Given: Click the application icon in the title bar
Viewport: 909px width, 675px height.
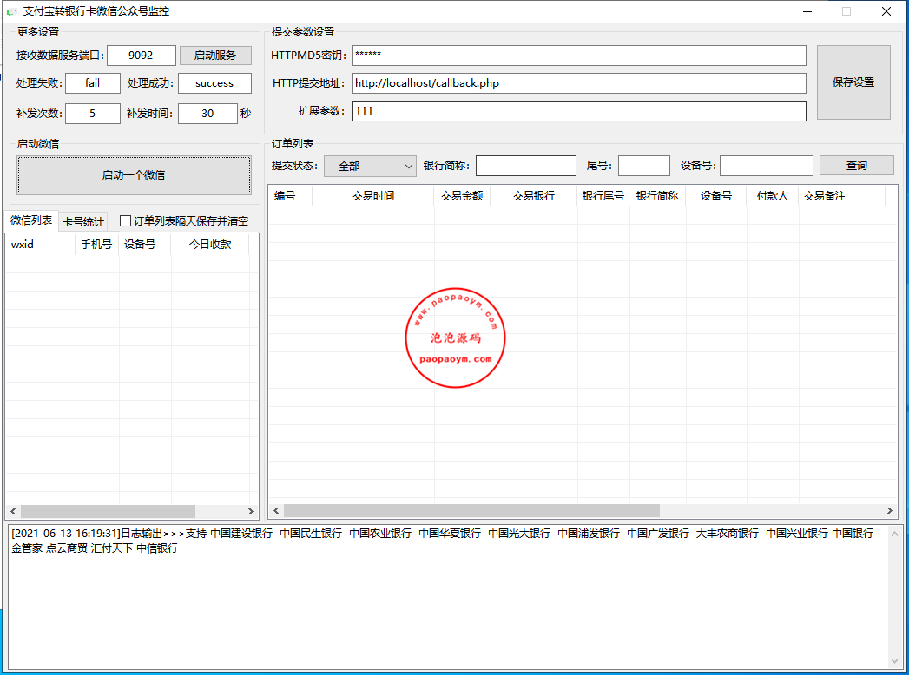Looking at the screenshot, I should pyautogui.click(x=11, y=11).
